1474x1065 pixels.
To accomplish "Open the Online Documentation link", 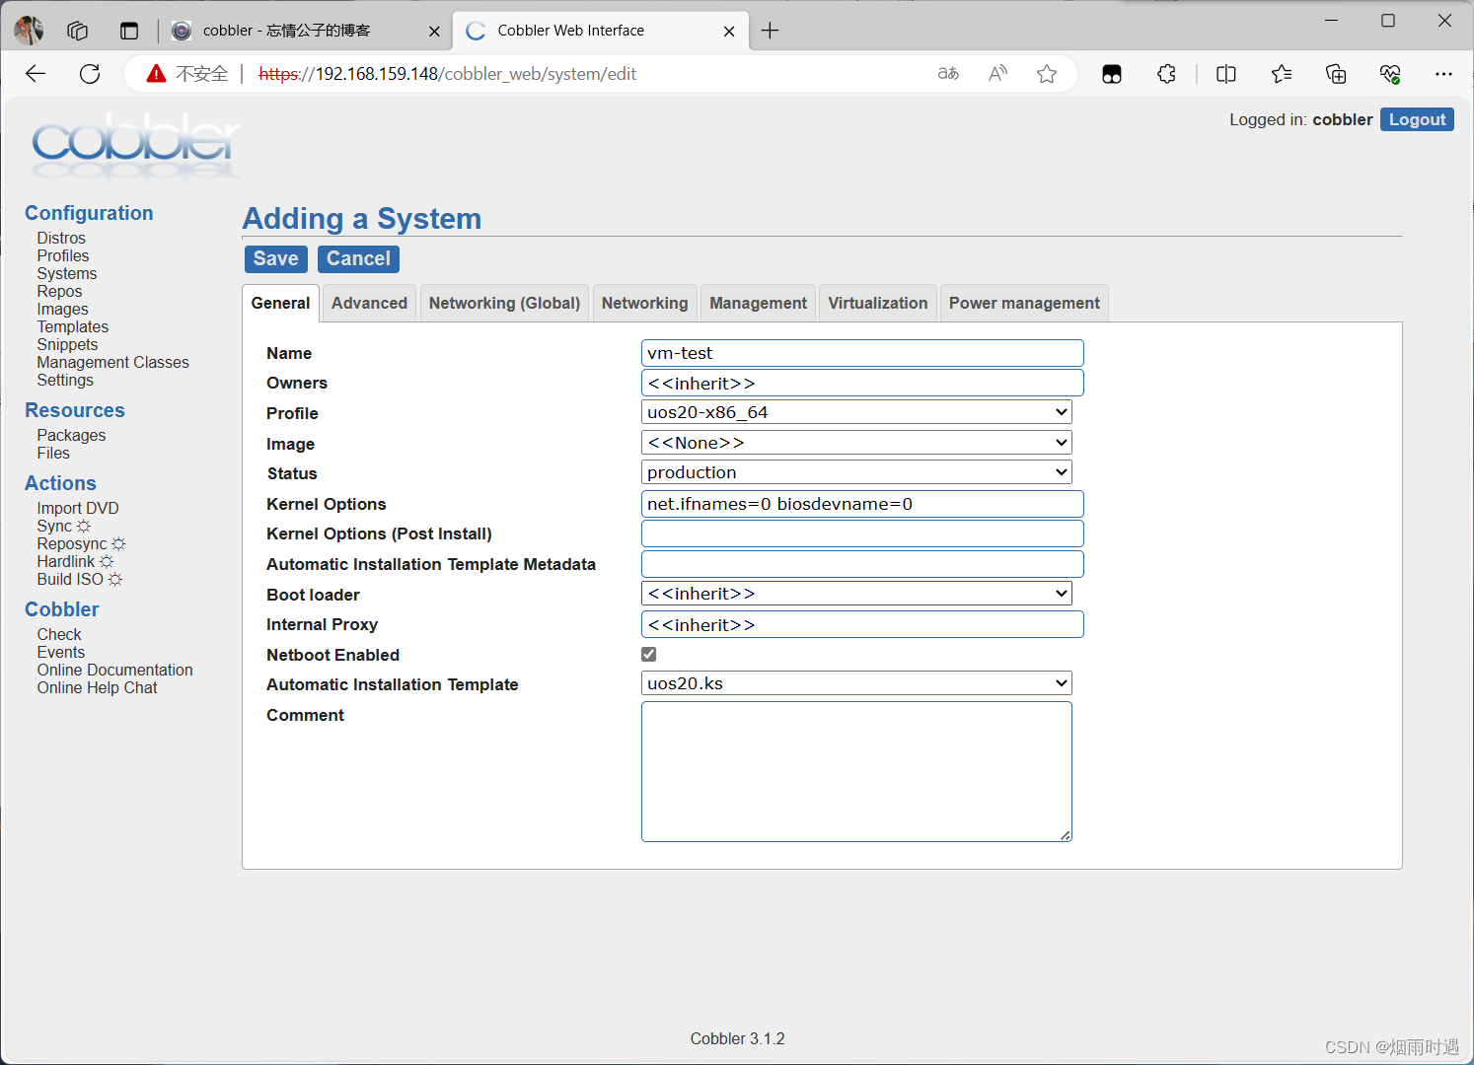I will (x=115, y=670).
